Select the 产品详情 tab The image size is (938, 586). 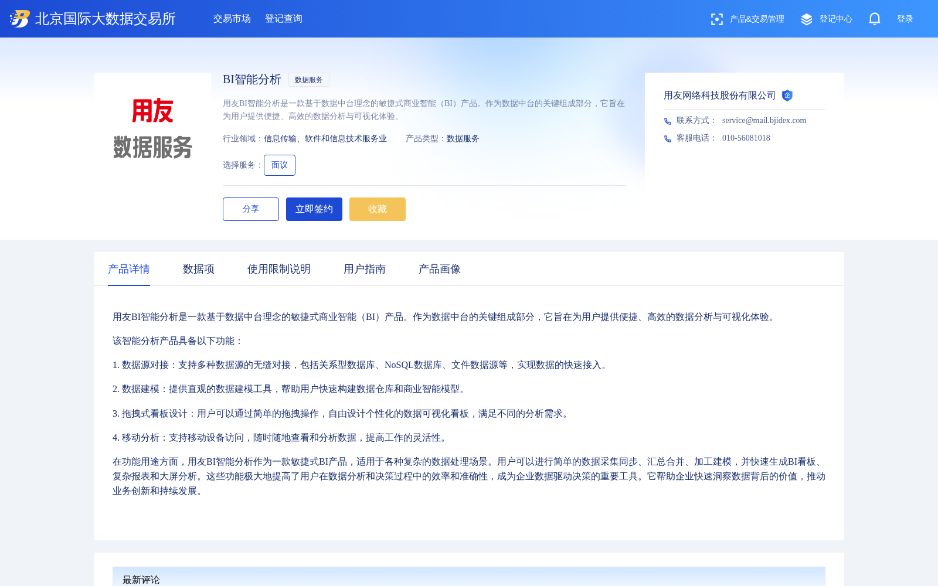click(x=129, y=269)
